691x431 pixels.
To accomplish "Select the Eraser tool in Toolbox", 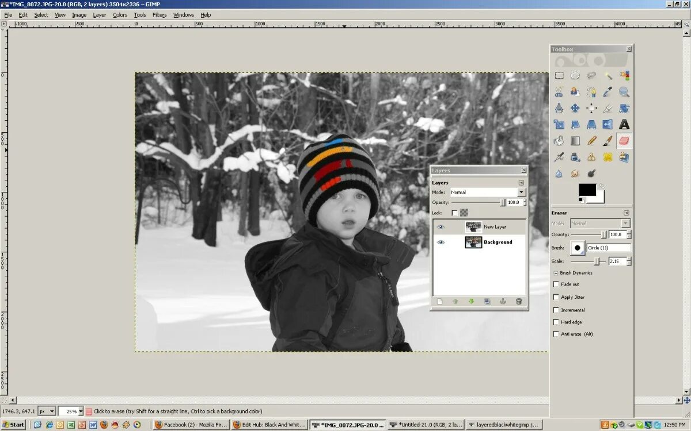I will coord(624,140).
